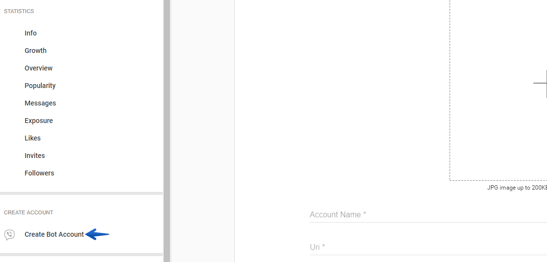Image resolution: width=547 pixels, height=262 pixels.
Task: Select Invites in the sidebar
Action: 35,156
